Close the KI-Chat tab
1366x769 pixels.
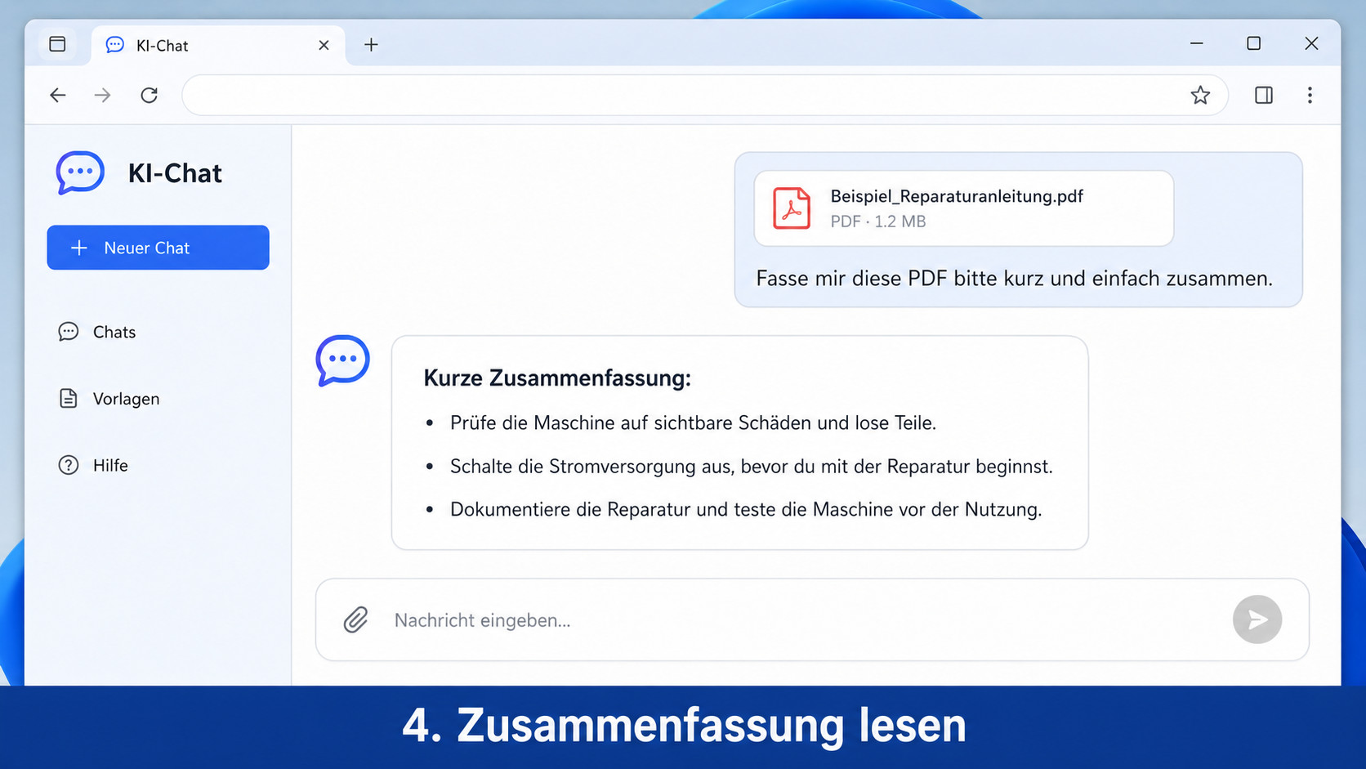tap(324, 45)
